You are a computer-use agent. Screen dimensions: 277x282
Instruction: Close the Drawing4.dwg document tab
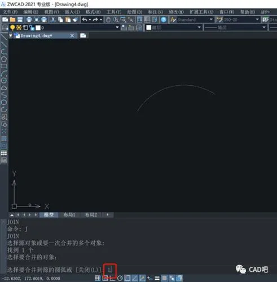(72, 36)
